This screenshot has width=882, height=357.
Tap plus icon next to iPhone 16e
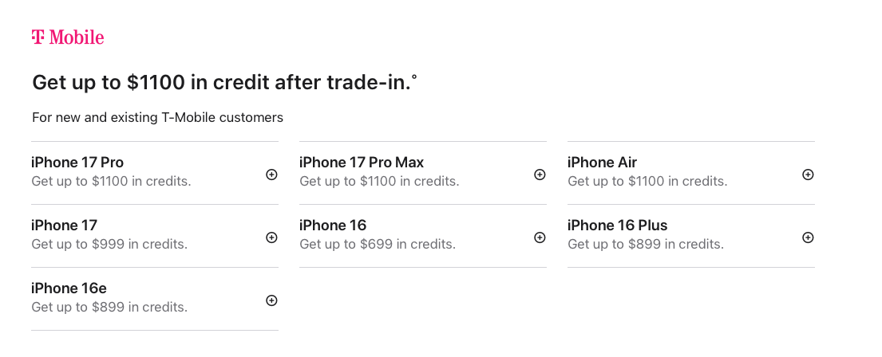tap(271, 300)
